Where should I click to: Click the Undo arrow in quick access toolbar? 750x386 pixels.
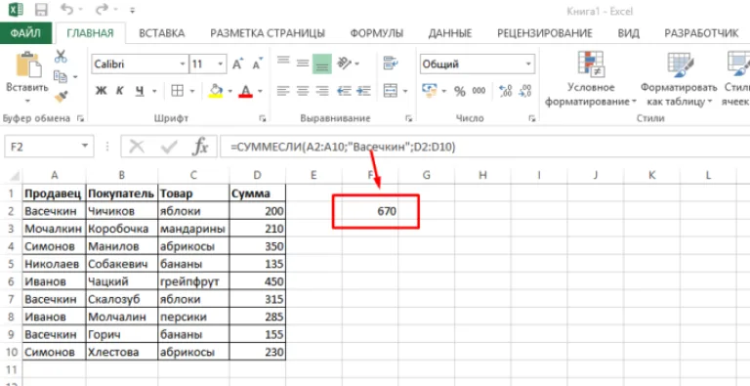pos(67,10)
